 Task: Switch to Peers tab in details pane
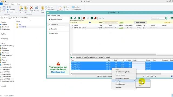coord(85,57)
